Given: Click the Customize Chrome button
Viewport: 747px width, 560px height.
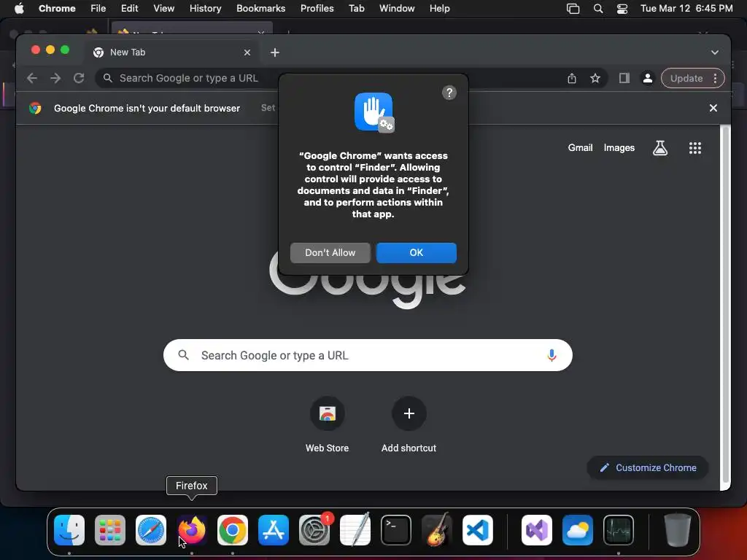Looking at the screenshot, I should (x=648, y=467).
